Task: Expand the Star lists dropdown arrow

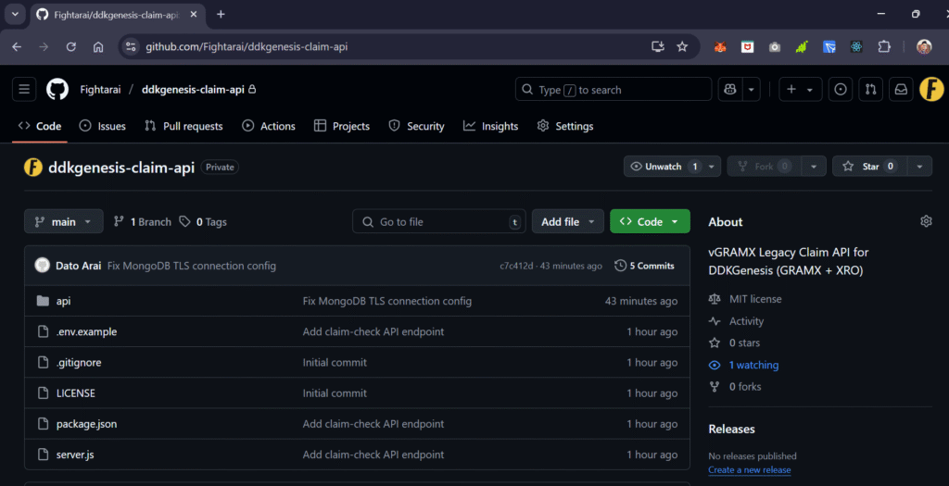Action: pyautogui.click(x=919, y=167)
